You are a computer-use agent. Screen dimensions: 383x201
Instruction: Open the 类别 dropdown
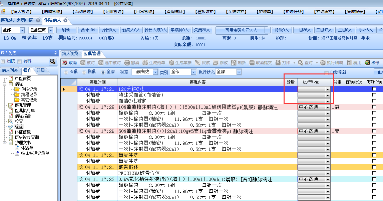pyautogui.click(x=194, y=72)
